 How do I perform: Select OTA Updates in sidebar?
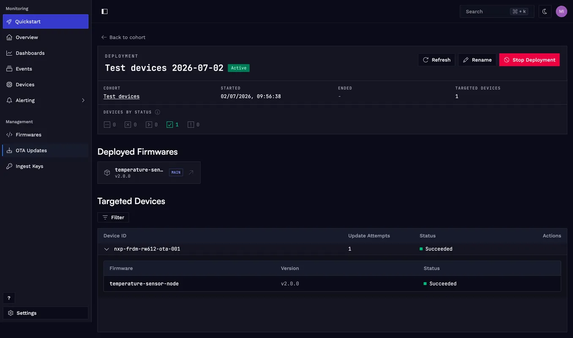[x=46, y=150]
